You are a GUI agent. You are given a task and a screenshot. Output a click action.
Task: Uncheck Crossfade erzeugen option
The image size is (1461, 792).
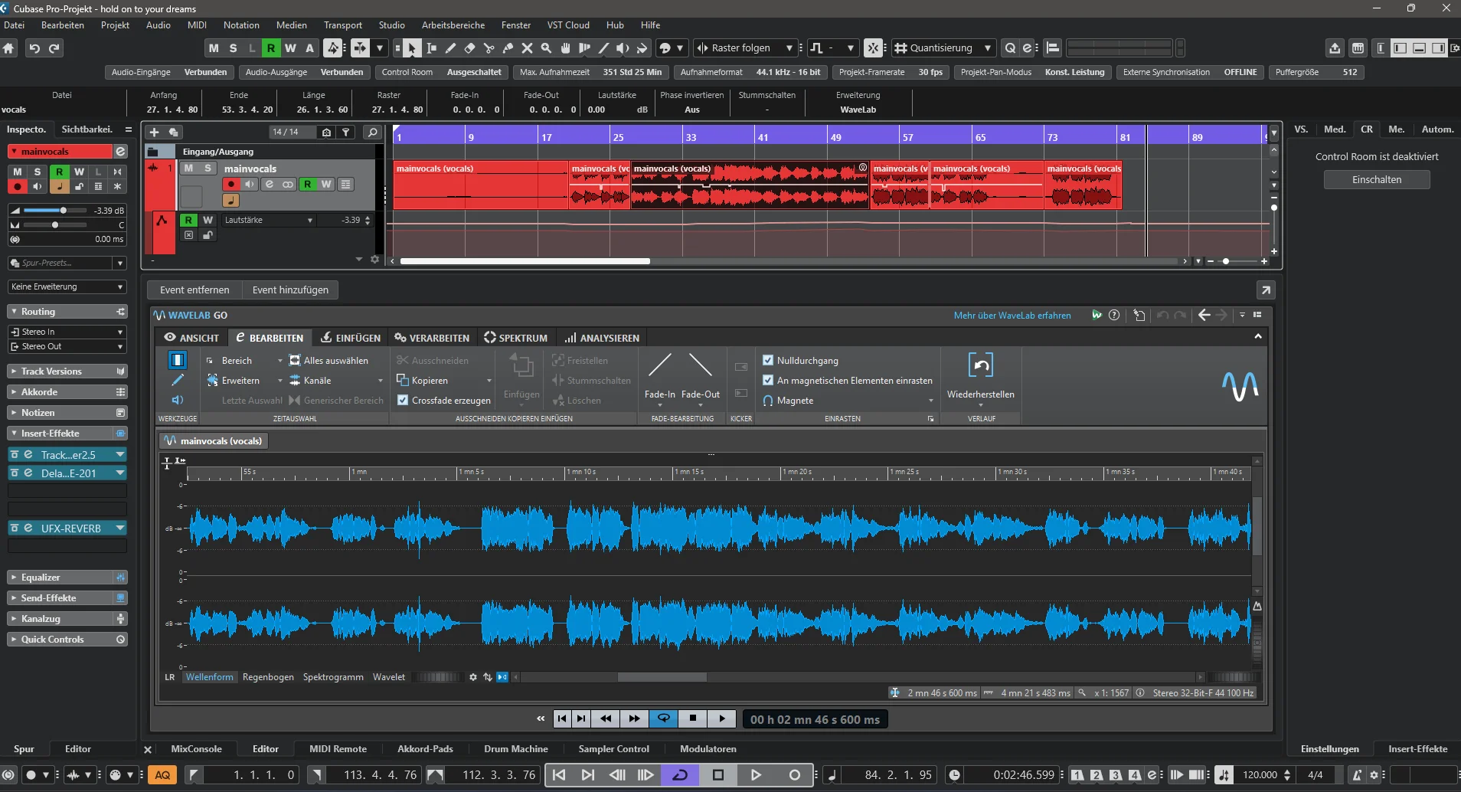[x=403, y=400]
